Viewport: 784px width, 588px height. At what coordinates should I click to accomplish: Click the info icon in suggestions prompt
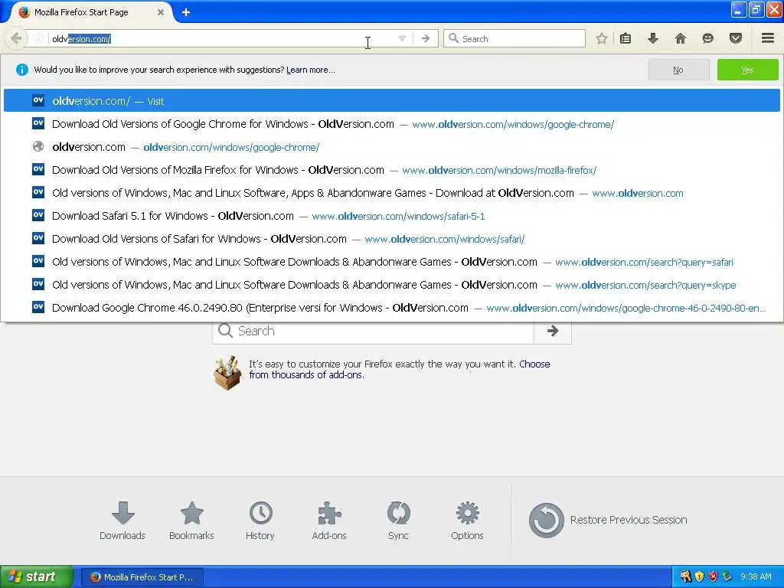tap(22, 70)
